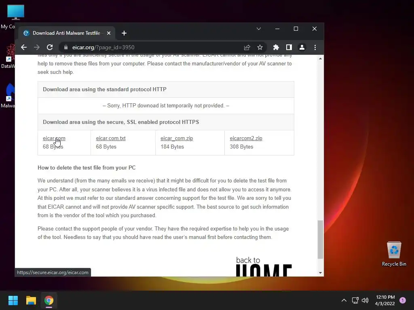
Task: Maximize the Chrome window
Action: click(x=296, y=29)
